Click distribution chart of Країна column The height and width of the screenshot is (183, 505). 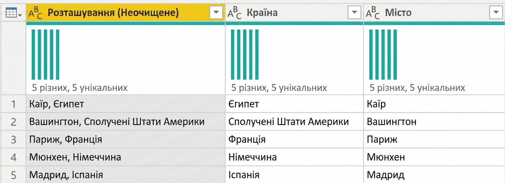click(x=245, y=55)
